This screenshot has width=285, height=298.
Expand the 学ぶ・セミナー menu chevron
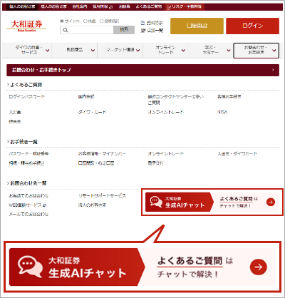point(229,51)
